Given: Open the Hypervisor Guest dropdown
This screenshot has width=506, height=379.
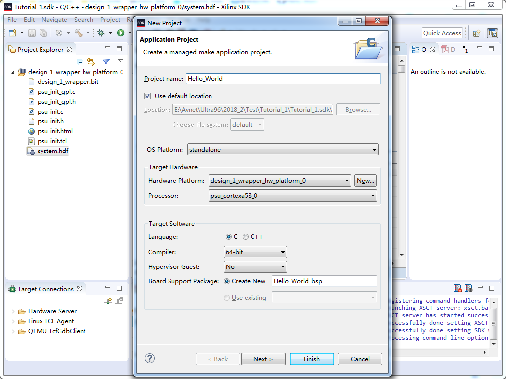Looking at the screenshot, I should (255, 267).
